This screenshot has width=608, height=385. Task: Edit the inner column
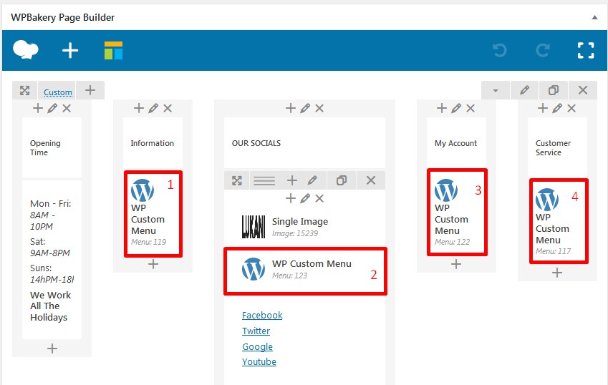click(x=305, y=199)
